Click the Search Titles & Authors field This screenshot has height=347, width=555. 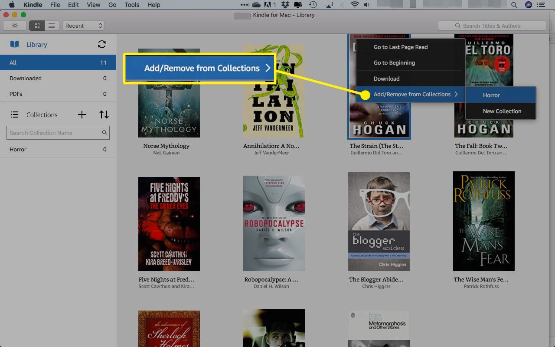point(492,26)
